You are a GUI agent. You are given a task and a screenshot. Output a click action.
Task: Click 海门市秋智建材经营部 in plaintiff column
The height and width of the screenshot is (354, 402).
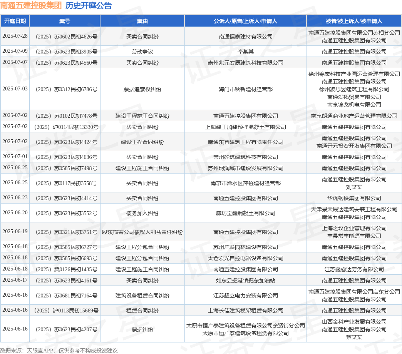(x=245, y=89)
